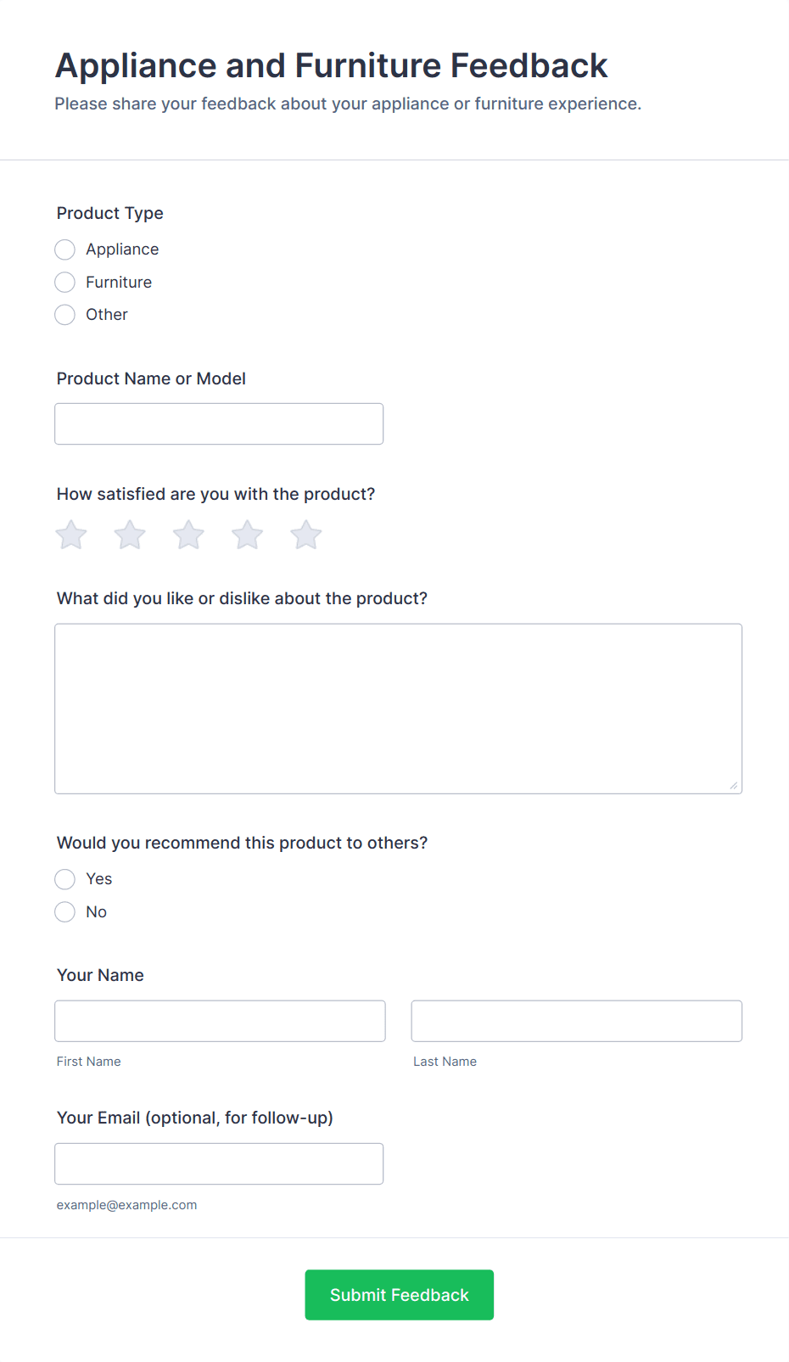Click the Appliance radio label text
Screen dimensions: 789x1362
(122, 249)
